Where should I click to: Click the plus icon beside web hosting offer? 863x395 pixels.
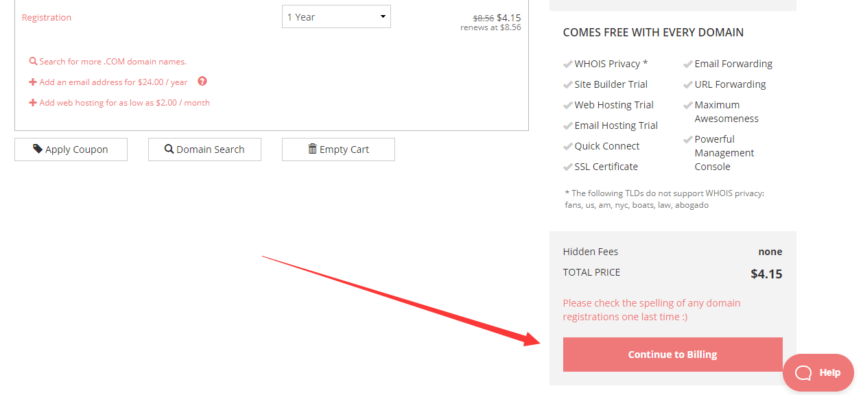pos(33,103)
